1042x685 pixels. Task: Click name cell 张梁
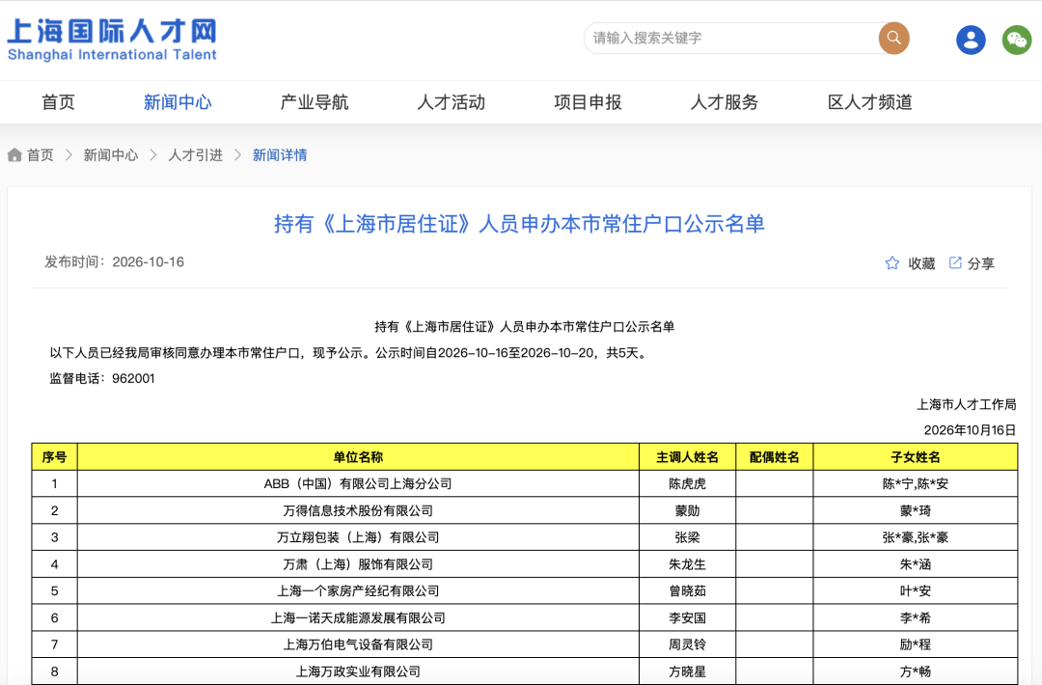tap(687, 537)
